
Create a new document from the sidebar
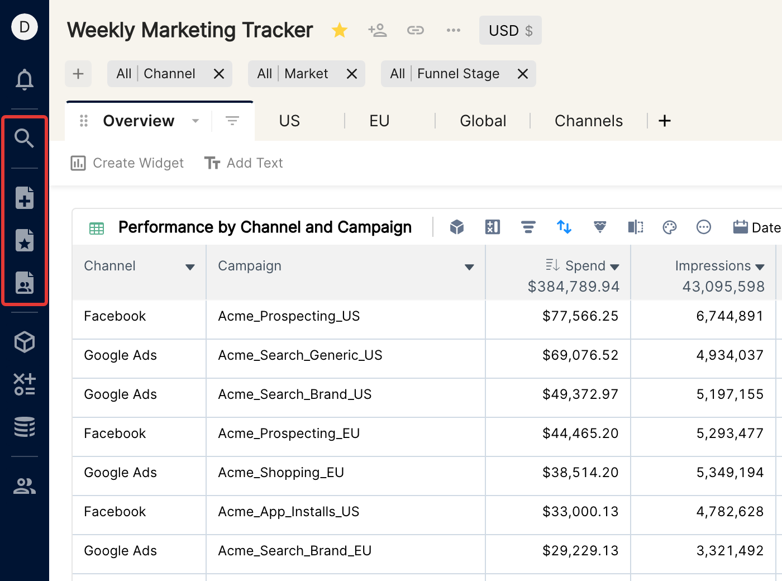25,198
